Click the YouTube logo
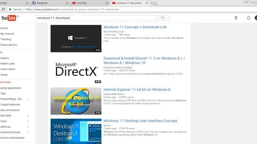This screenshot has height=144, width=257. 9,18
